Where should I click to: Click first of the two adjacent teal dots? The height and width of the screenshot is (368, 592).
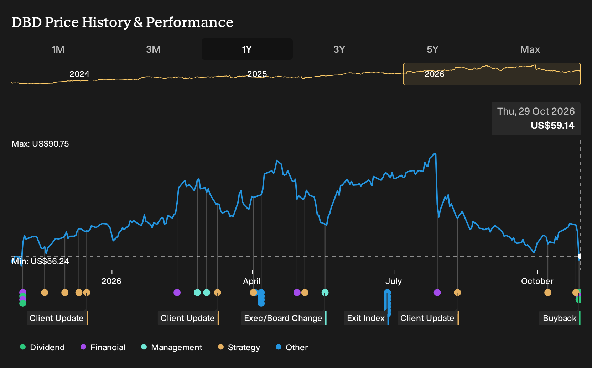197,293
